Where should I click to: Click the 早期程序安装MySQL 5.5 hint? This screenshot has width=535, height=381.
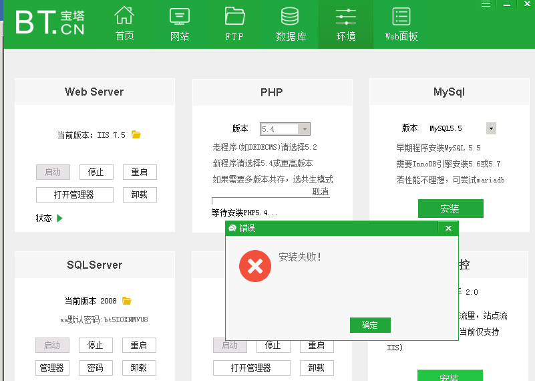coord(438,148)
